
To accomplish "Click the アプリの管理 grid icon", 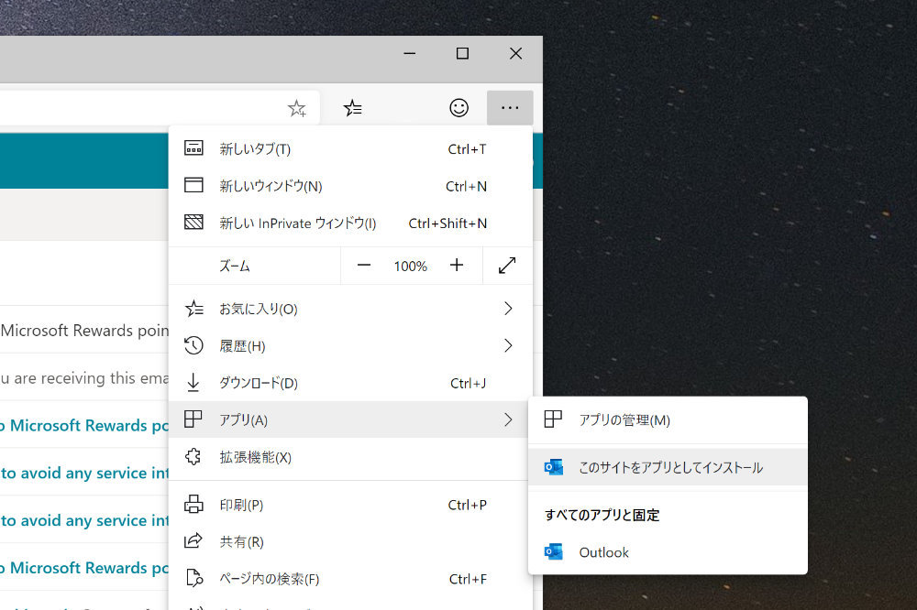I will [553, 419].
